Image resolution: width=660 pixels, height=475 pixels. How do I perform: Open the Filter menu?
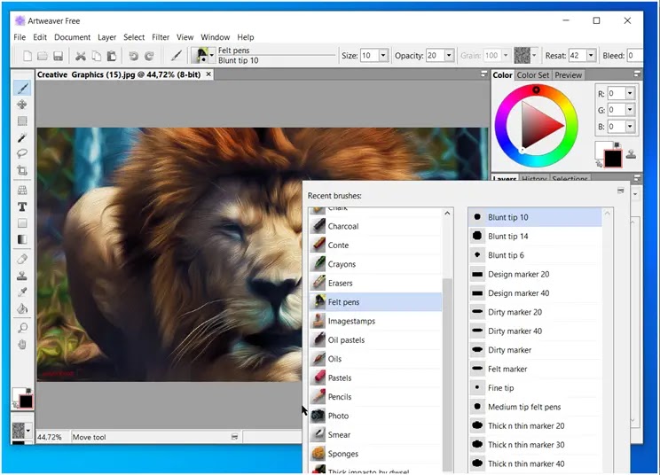click(161, 37)
